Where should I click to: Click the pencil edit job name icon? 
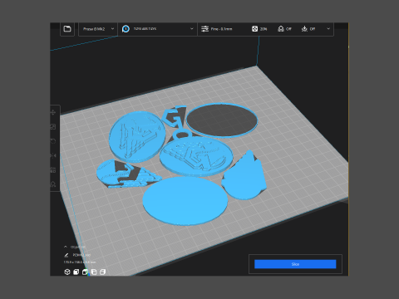point(66,255)
